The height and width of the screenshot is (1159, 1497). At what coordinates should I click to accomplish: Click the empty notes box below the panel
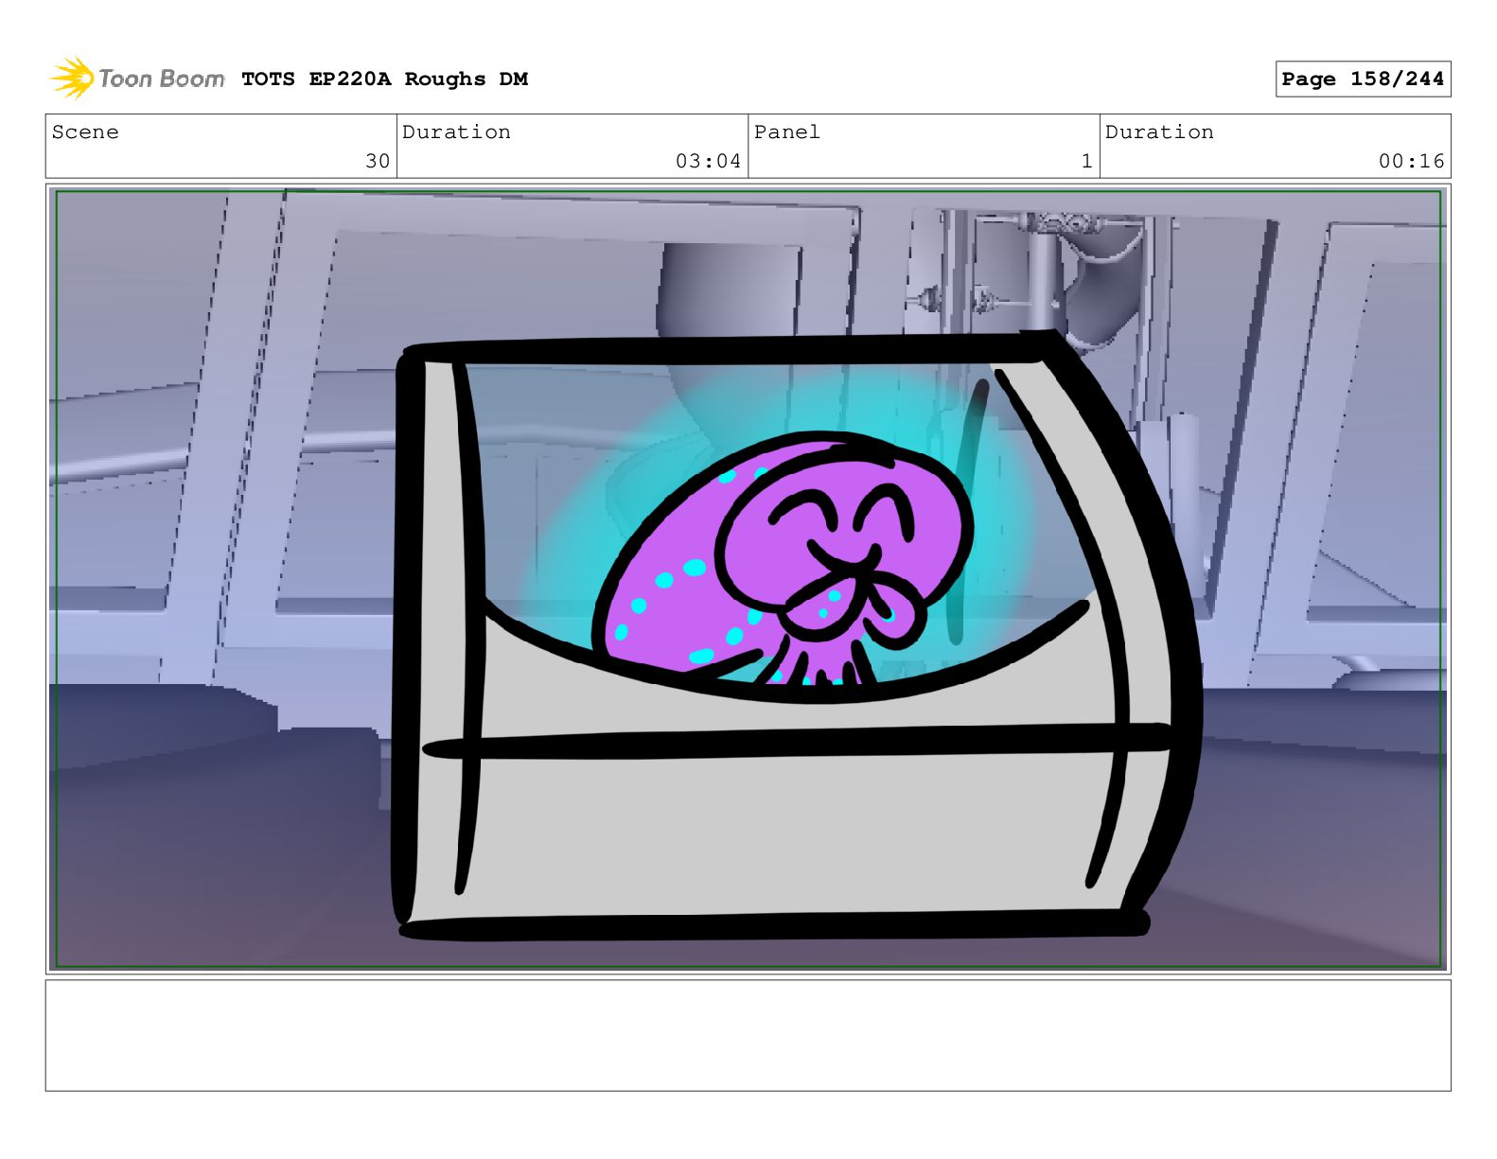tap(748, 1035)
